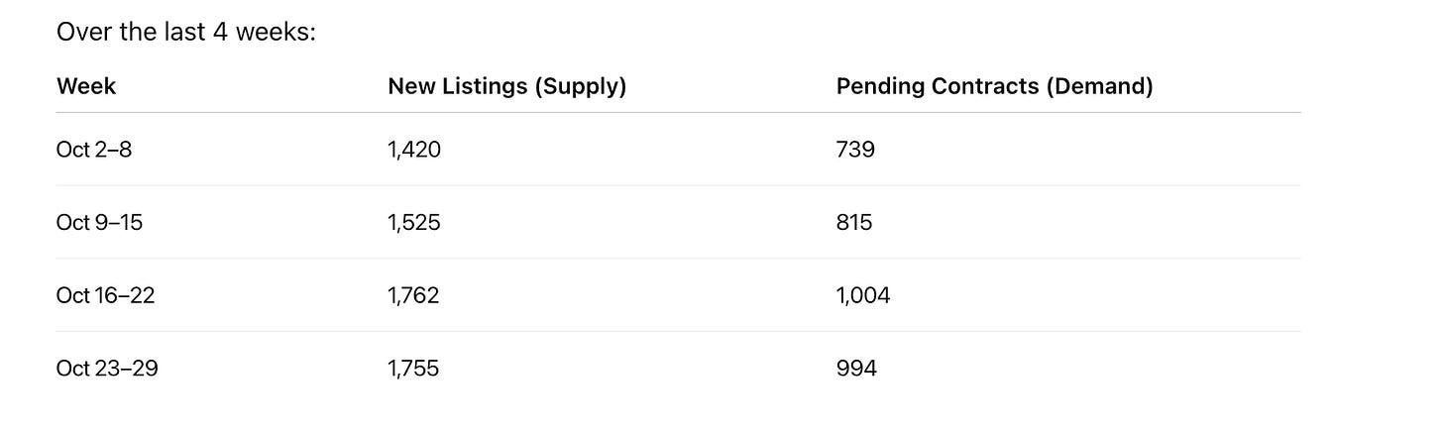
Task: Click the 739 pending contracts value
Action: 855,150
